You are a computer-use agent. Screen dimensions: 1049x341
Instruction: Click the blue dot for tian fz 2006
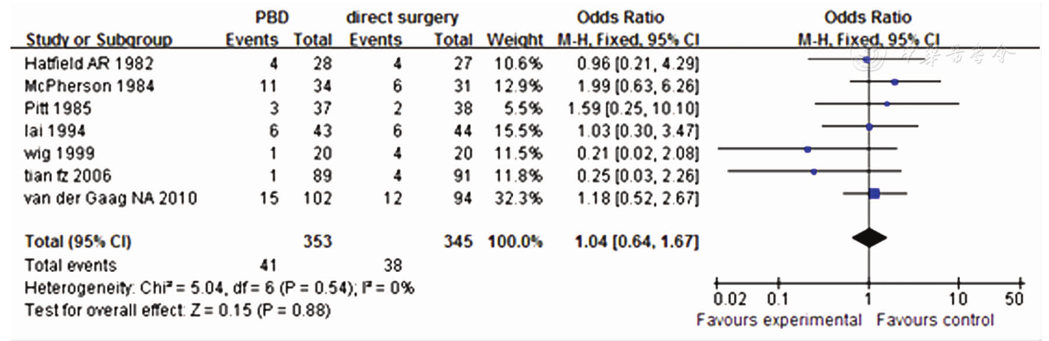(x=814, y=171)
